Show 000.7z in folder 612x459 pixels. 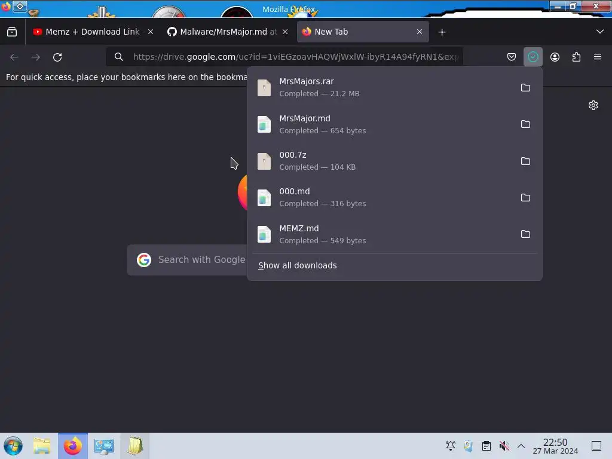(525, 161)
